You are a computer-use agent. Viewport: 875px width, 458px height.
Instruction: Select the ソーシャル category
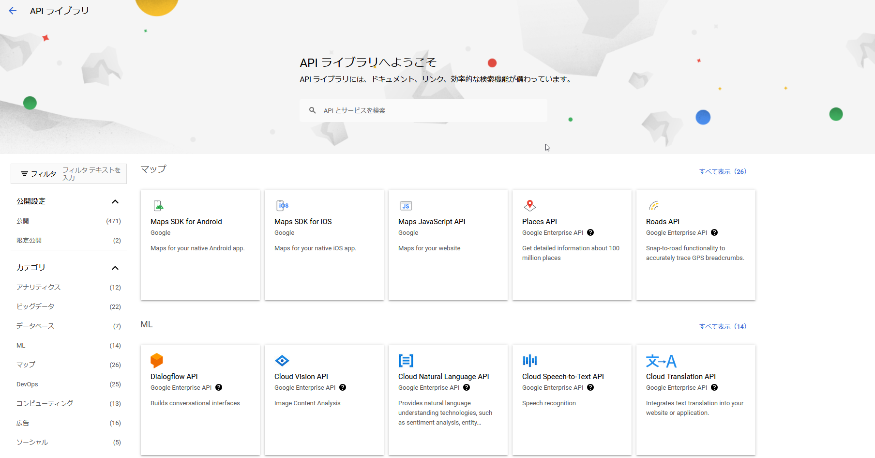(x=69, y=442)
